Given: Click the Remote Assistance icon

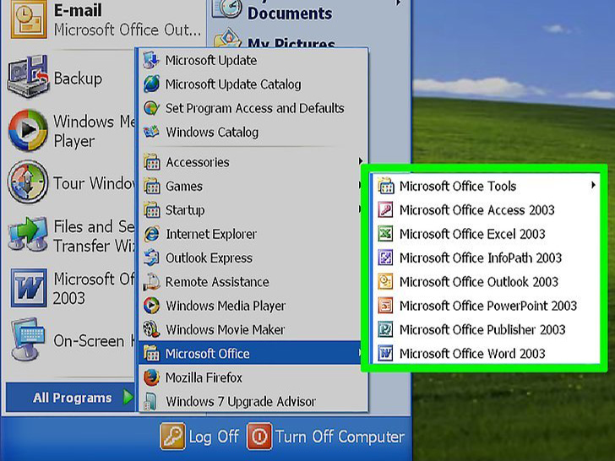Looking at the screenshot, I should tap(151, 282).
